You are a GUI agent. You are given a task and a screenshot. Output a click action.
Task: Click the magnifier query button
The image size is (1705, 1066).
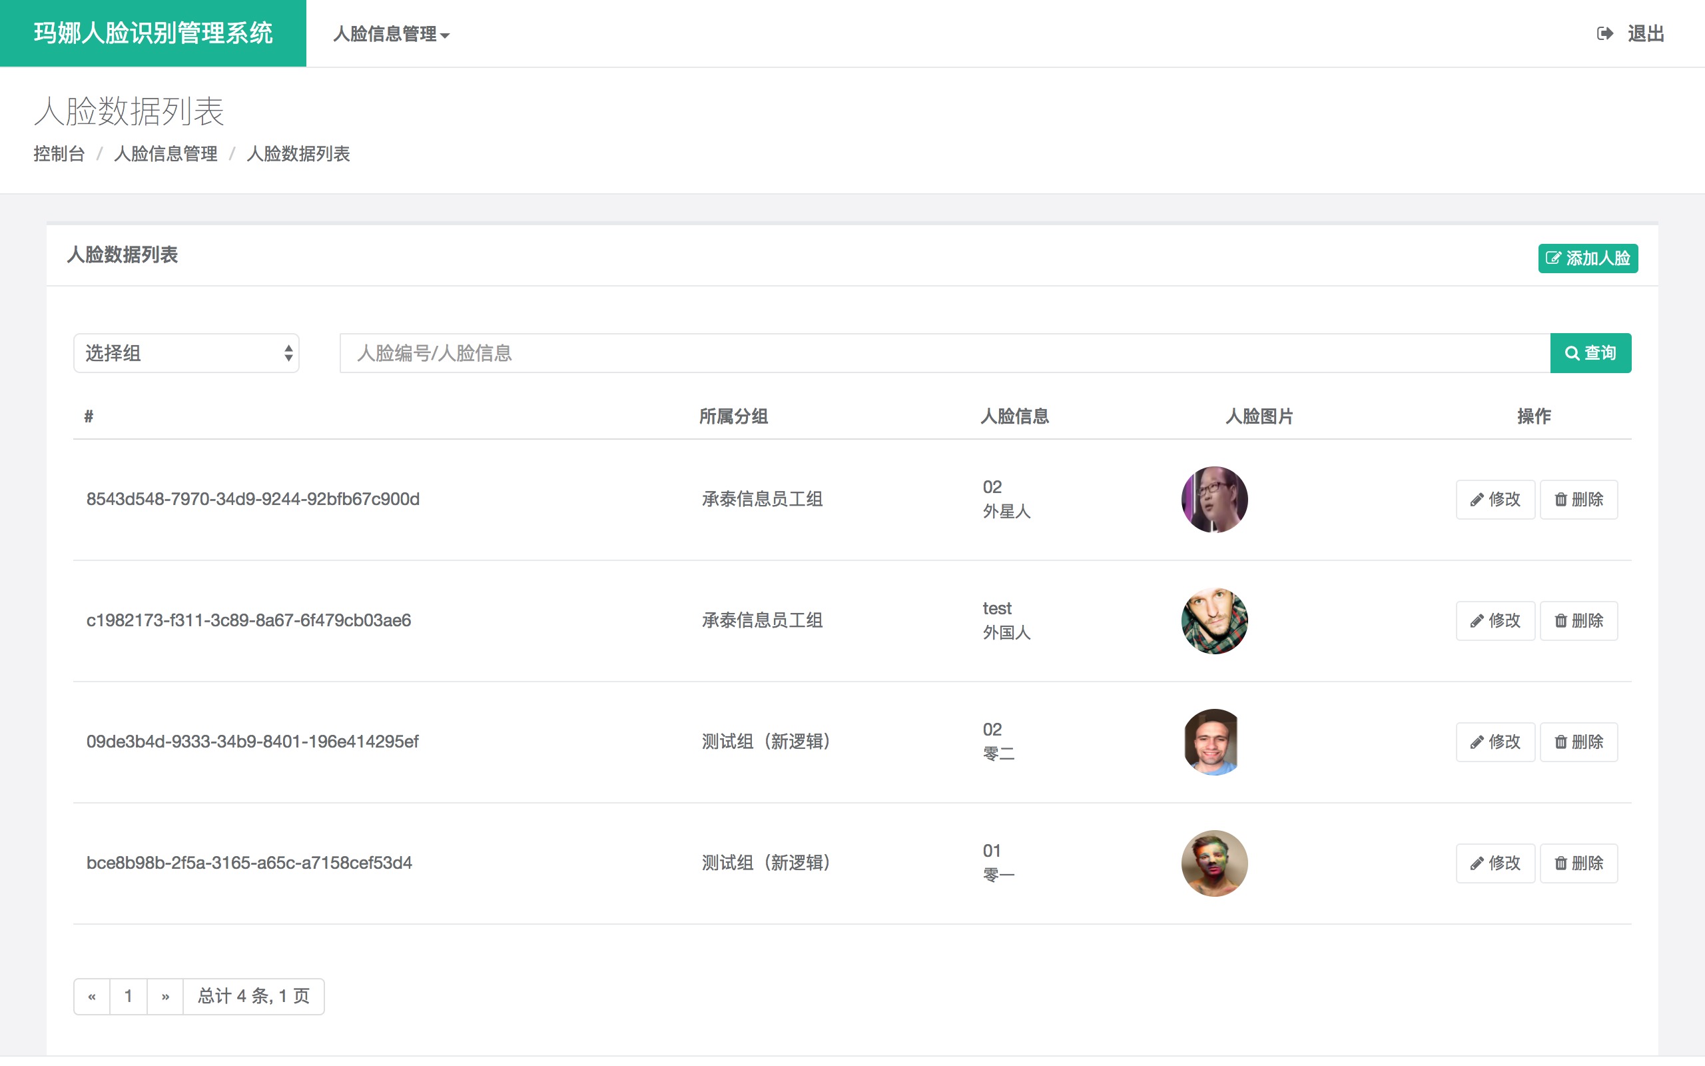[1590, 352]
